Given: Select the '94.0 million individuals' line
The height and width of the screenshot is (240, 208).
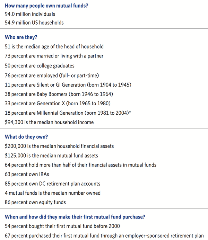Looking at the screenshot, I should 30,14.
